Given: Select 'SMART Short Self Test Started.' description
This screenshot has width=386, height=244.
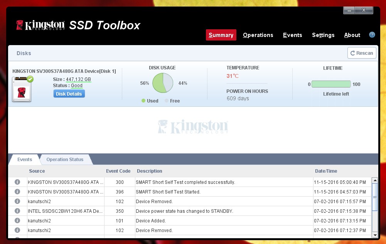Looking at the screenshot, I should 168,192.
